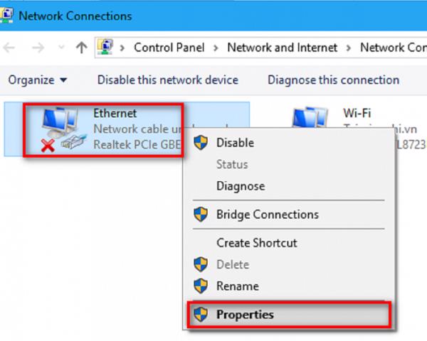The height and width of the screenshot is (341, 427).
Task: Choose Properties from the context menu
Action: [245, 314]
